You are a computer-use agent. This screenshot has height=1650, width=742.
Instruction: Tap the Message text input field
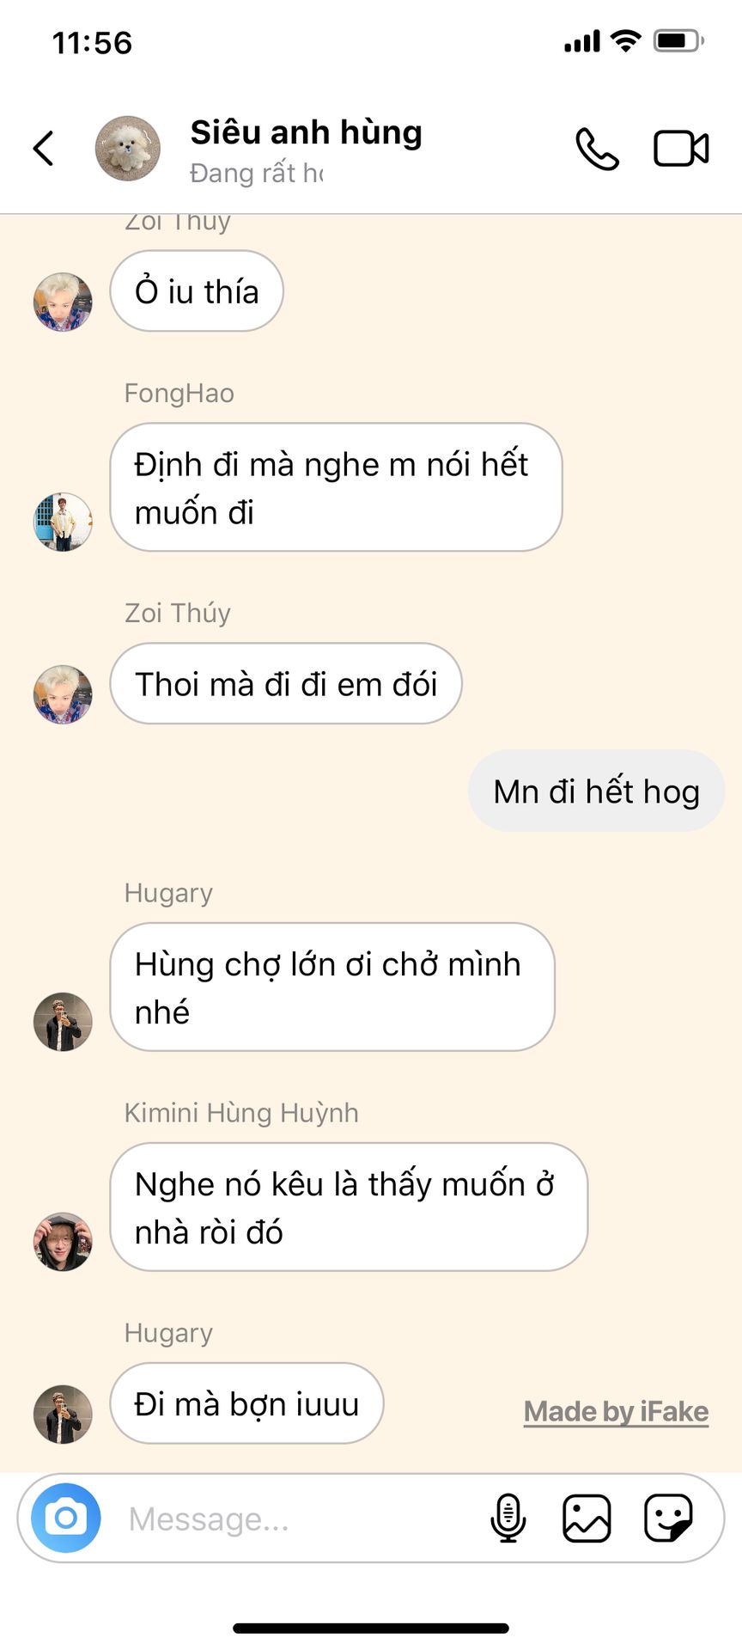301,1519
